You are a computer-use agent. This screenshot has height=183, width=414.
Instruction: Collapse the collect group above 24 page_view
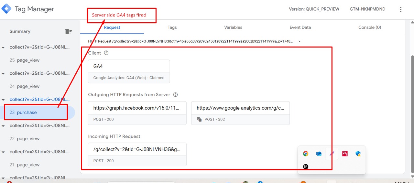(3, 74)
